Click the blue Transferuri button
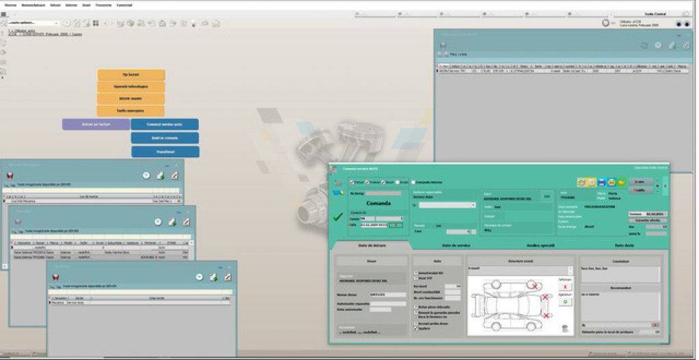699x360 pixels. tap(165, 152)
